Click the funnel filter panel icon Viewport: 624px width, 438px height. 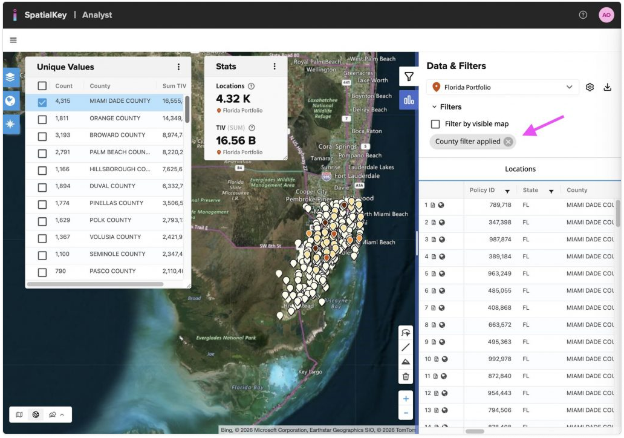click(x=409, y=77)
